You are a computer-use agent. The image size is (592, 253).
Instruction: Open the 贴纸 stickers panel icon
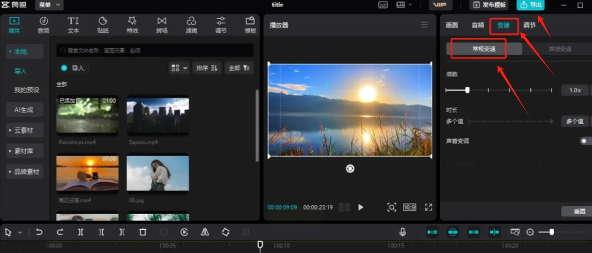coord(103,25)
